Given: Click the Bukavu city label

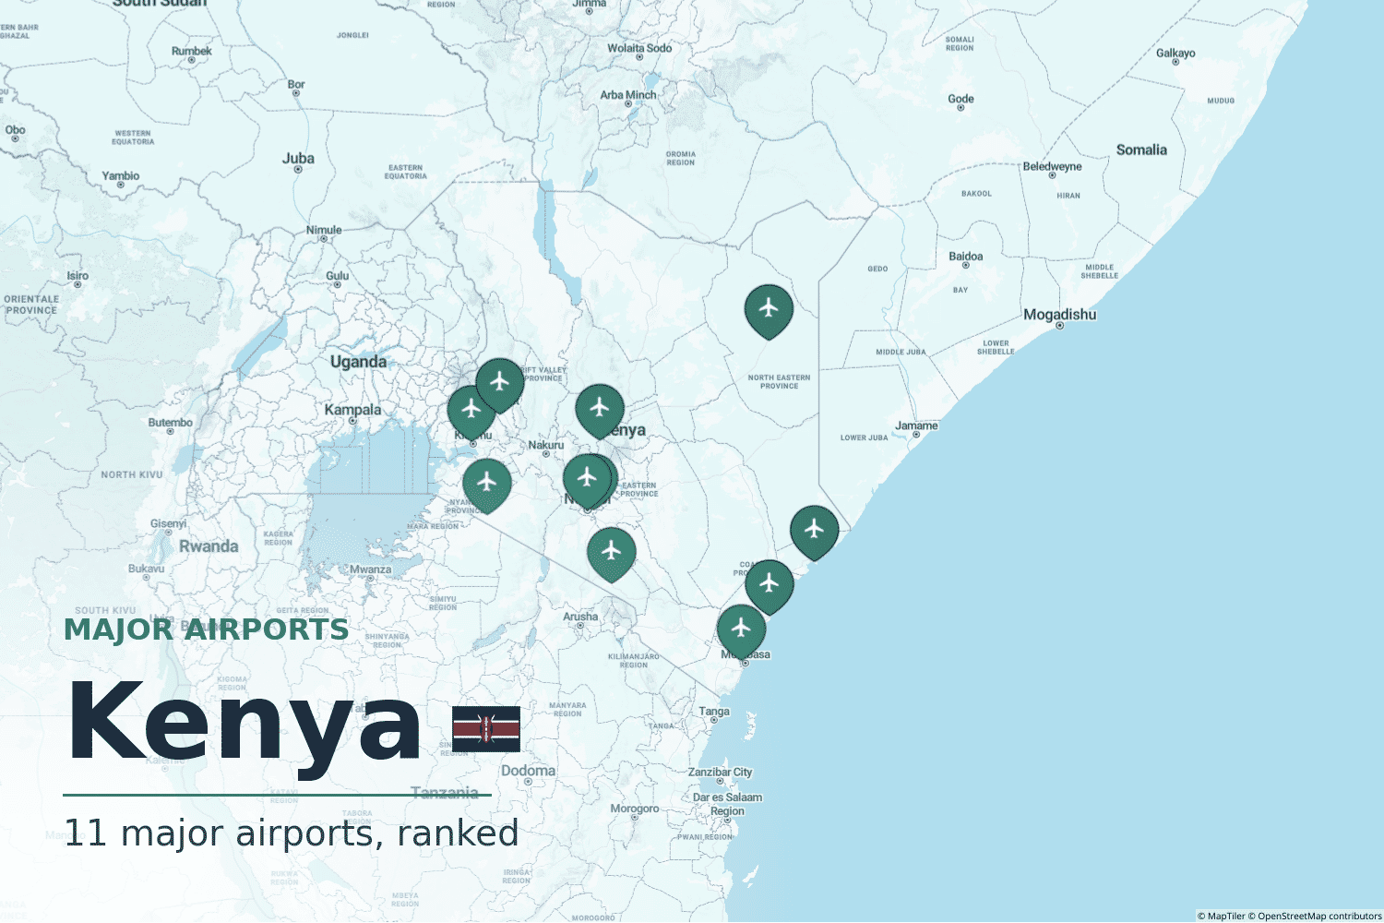Looking at the screenshot, I should tap(147, 569).
